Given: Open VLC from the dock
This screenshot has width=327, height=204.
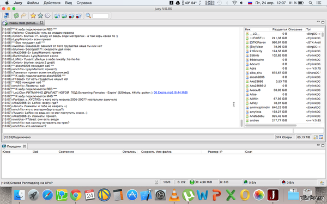Looking at the screenshot, I should pyautogui.click(x=174, y=195).
